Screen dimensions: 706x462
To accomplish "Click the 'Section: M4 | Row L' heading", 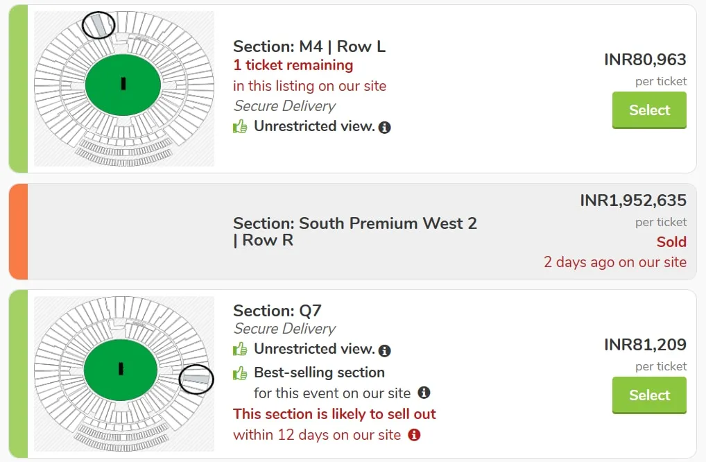I will point(309,46).
